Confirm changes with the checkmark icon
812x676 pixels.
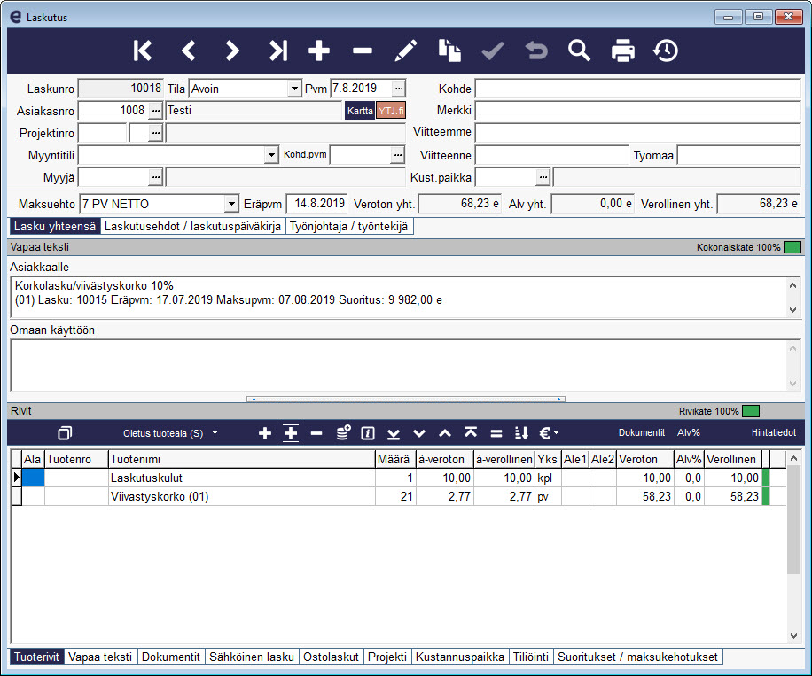(493, 51)
